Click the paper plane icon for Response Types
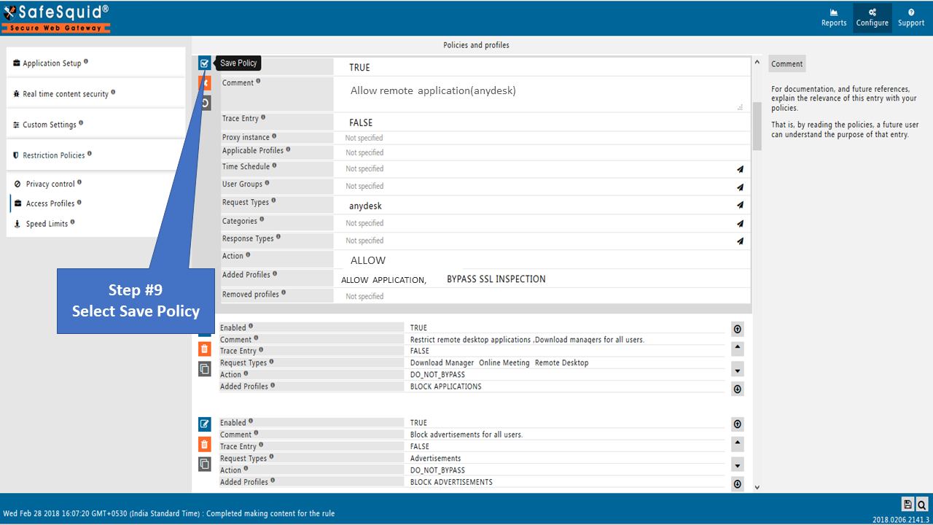 click(x=740, y=241)
